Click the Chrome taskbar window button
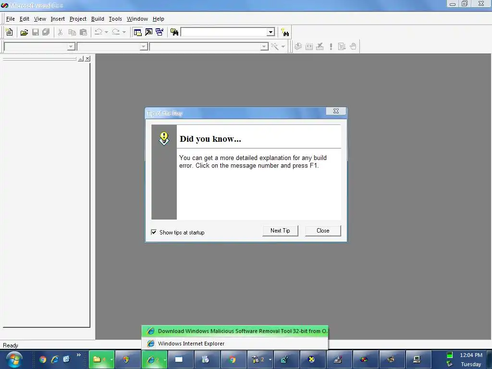The width and height of the screenshot is (492, 369). coord(233,359)
